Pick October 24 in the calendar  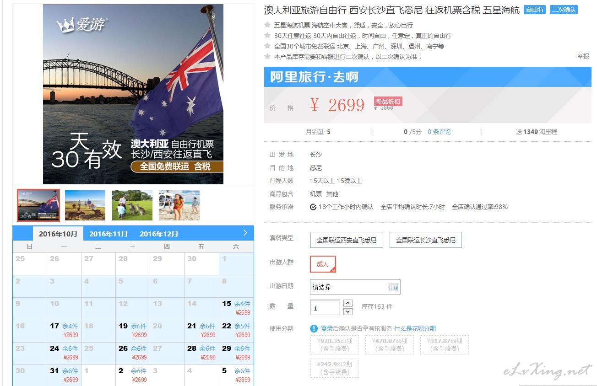[x=64, y=354]
